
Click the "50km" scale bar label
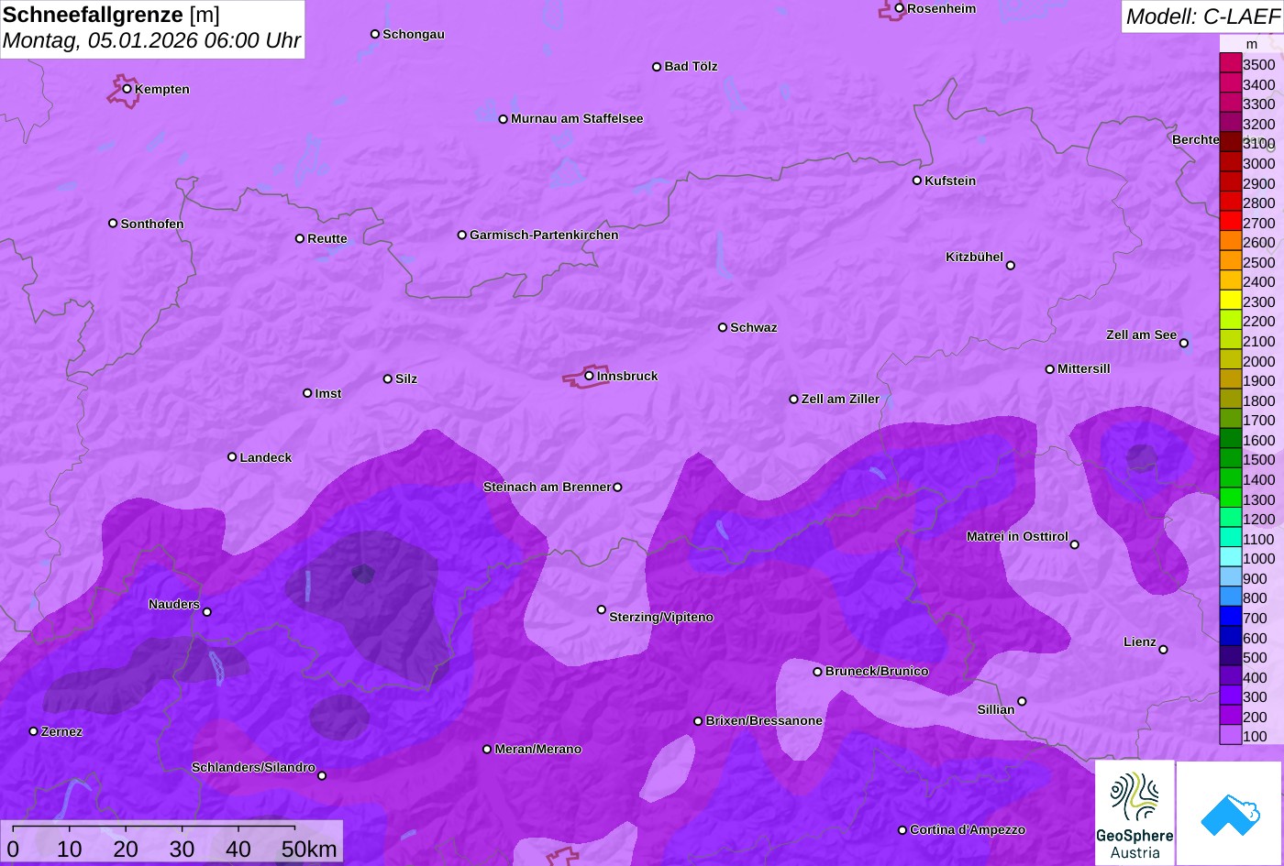coord(309,850)
